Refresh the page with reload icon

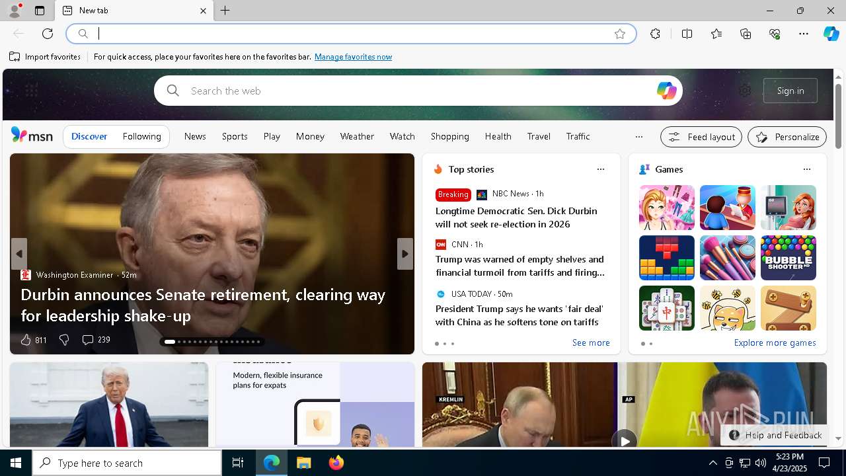[x=48, y=34]
